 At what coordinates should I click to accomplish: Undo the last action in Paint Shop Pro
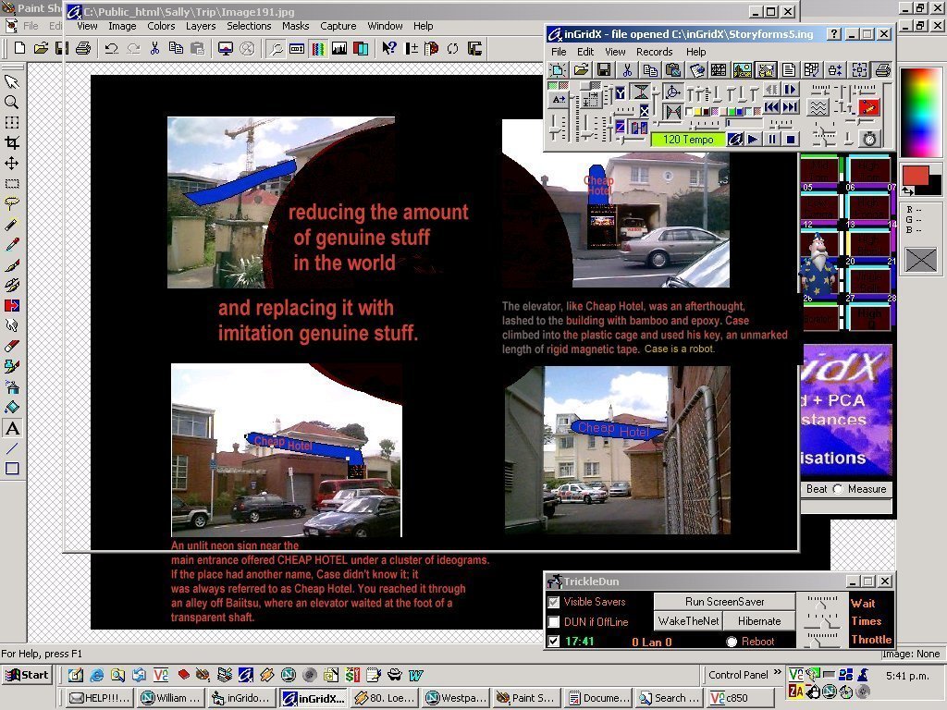111,48
